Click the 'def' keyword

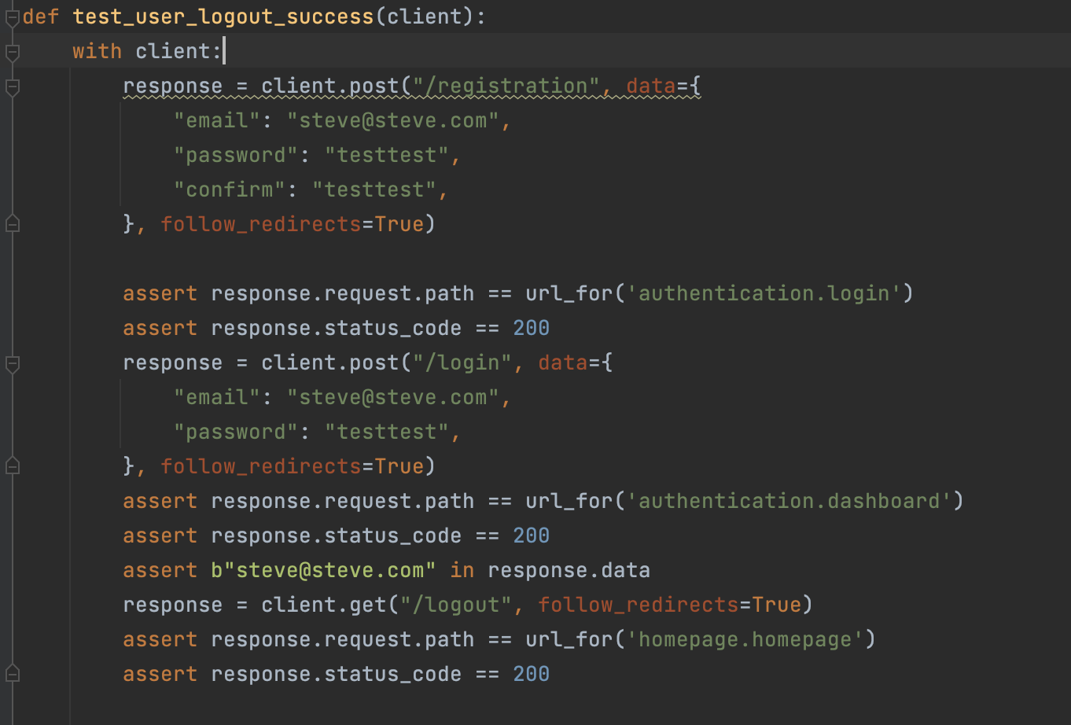(x=41, y=17)
